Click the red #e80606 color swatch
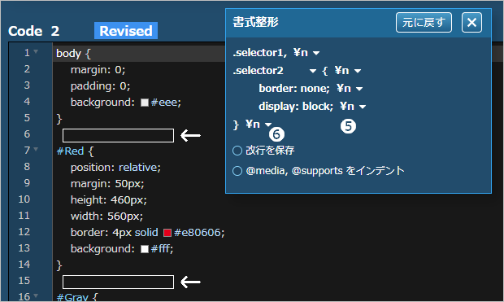Image resolution: width=504 pixels, height=302 pixels. (167, 233)
